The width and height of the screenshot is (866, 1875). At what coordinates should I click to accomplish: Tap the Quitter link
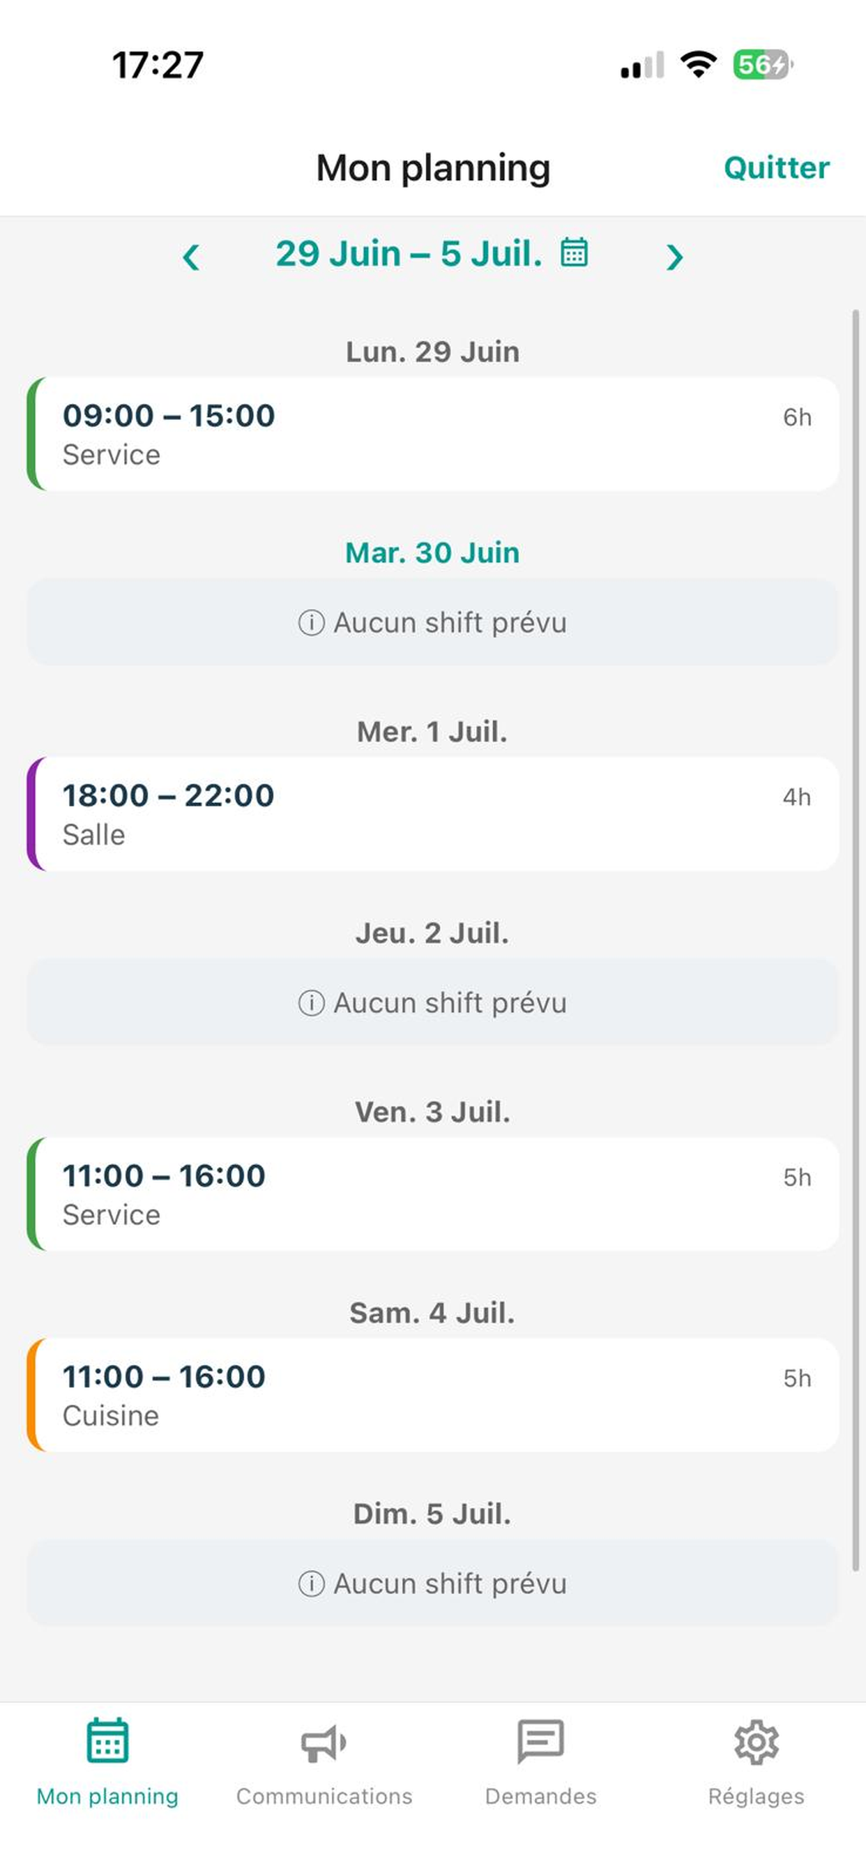(777, 168)
